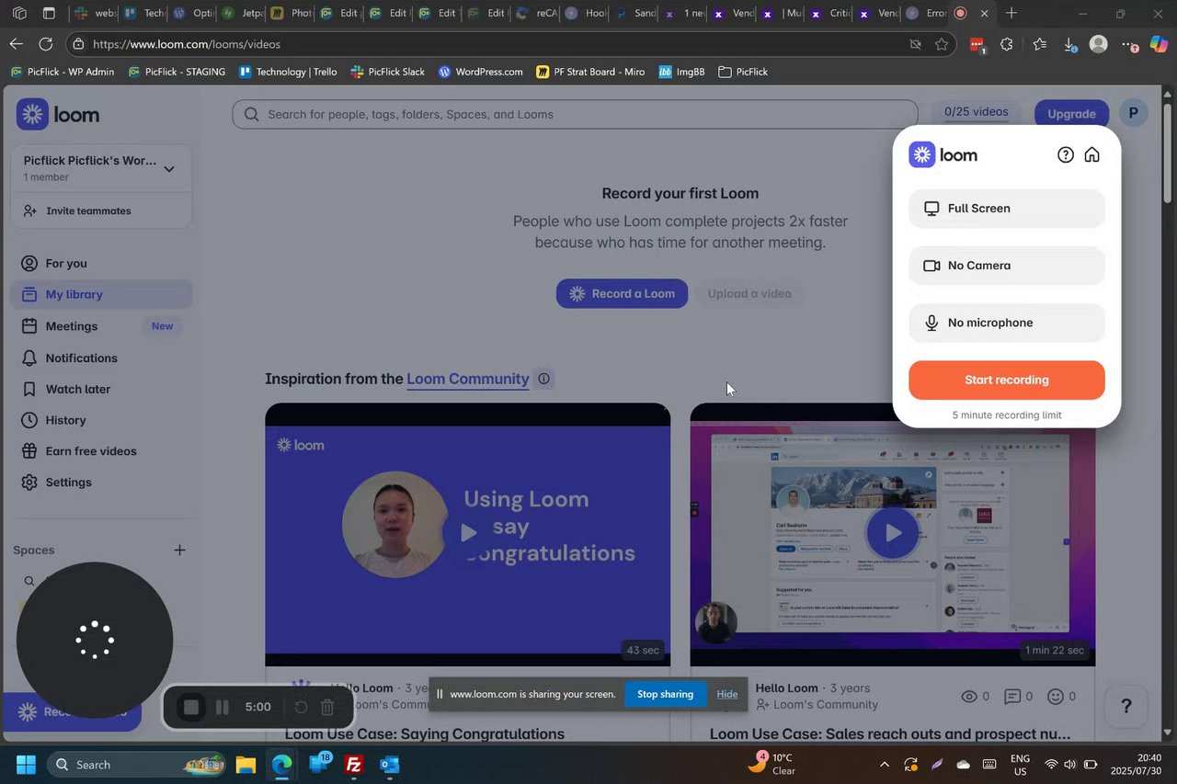
Task: Open PF Strat Board - Miro bookmark
Action: coord(590,72)
